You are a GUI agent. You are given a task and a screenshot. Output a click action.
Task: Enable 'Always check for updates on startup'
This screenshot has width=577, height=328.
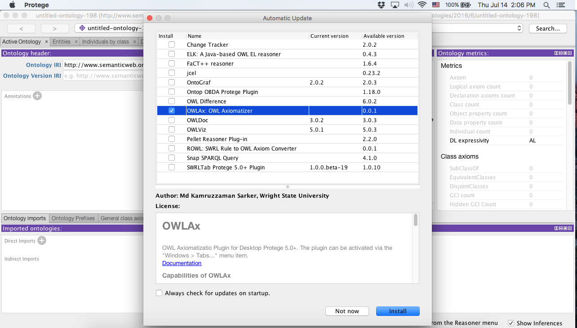[x=159, y=293]
